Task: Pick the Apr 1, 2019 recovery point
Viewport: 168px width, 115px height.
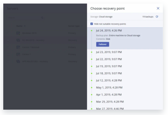Action: tap(109, 95)
